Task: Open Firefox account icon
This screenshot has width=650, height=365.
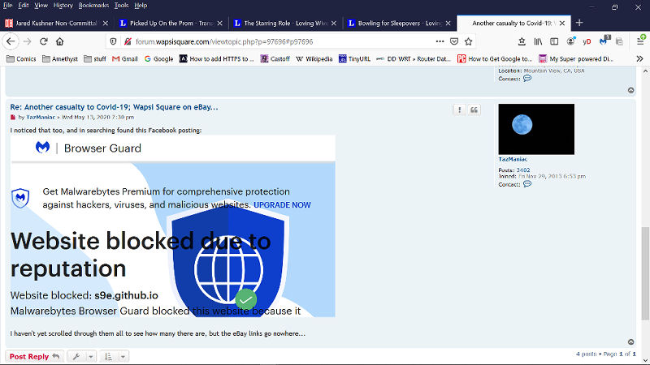Action: [x=571, y=41]
